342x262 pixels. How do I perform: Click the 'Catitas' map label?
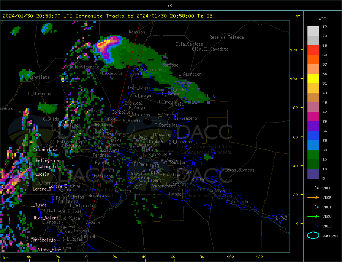click(217, 191)
